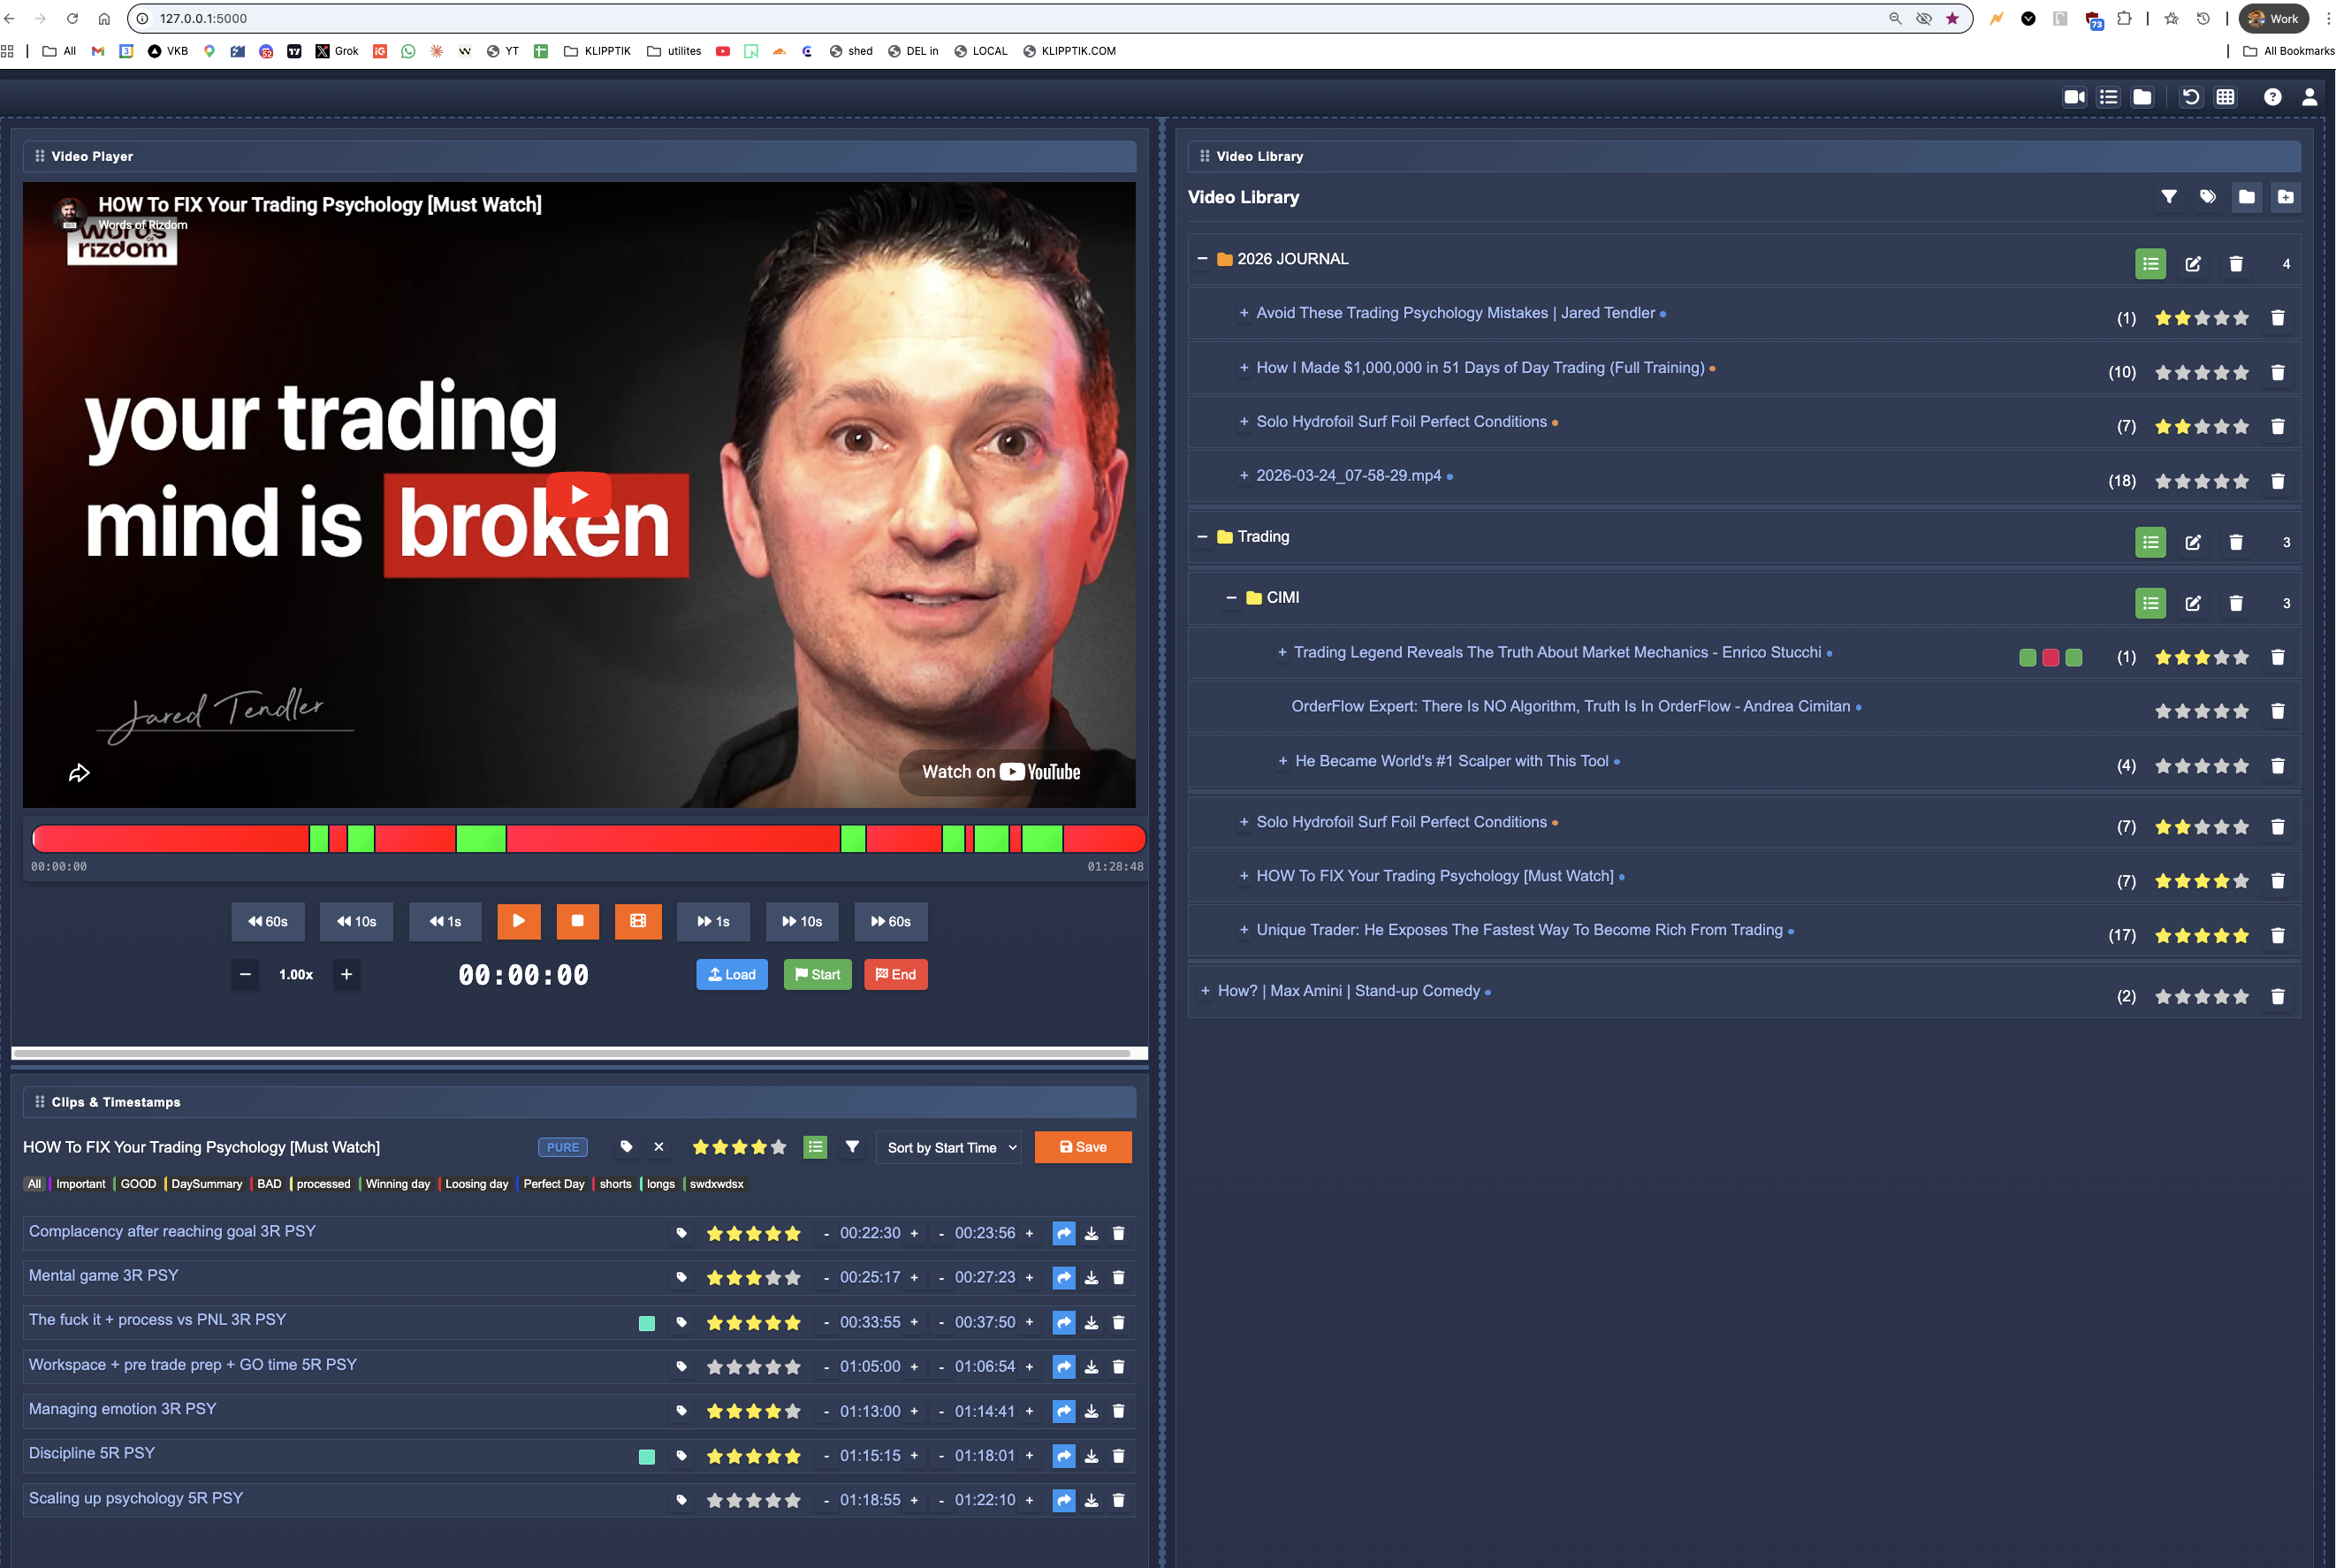
Task: Open All Bookmarks folder
Action: 2288,51
